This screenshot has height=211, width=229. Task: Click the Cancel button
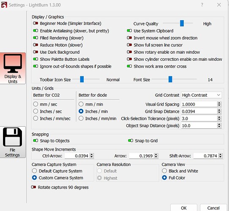click(x=213, y=208)
